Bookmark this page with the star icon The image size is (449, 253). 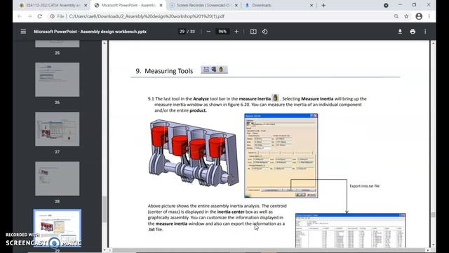(x=406, y=16)
